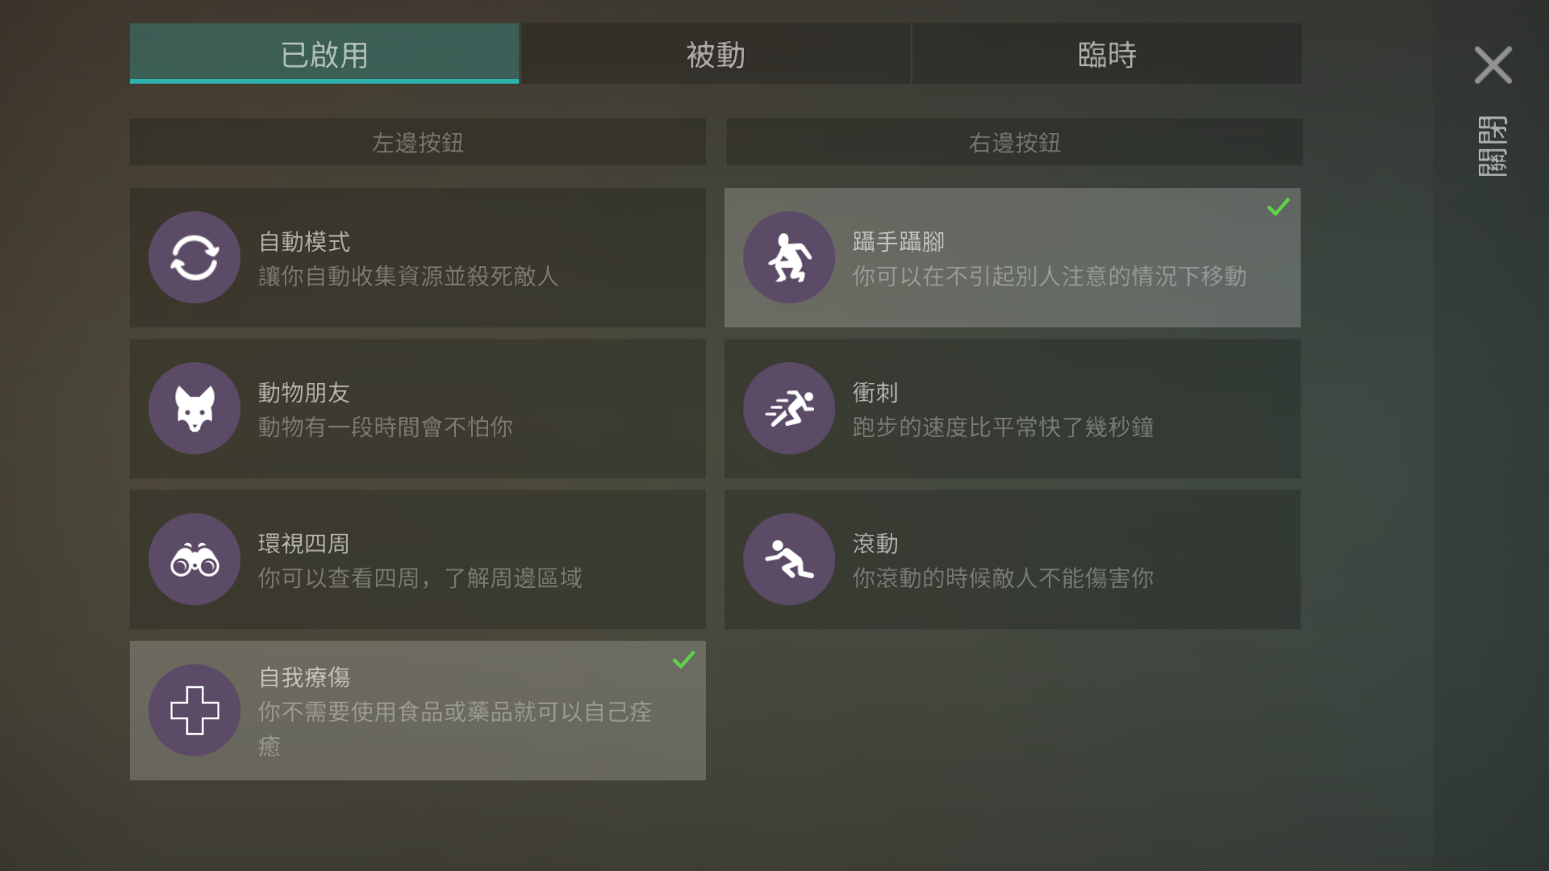Click the 右邊按鈕 column header
Screen dimensions: 1549x871
pyautogui.click(x=1014, y=143)
